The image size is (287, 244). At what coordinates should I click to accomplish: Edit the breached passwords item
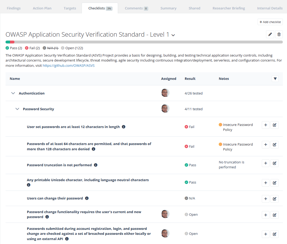(x=275, y=234)
